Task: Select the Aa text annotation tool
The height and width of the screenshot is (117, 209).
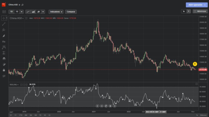Action: pyautogui.click(x=4, y=41)
